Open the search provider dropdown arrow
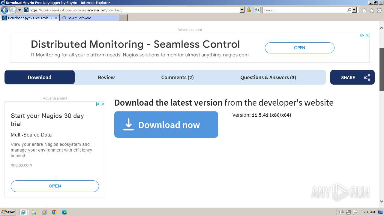Viewport: 384px width, 216px height. (x=354, y=10)
